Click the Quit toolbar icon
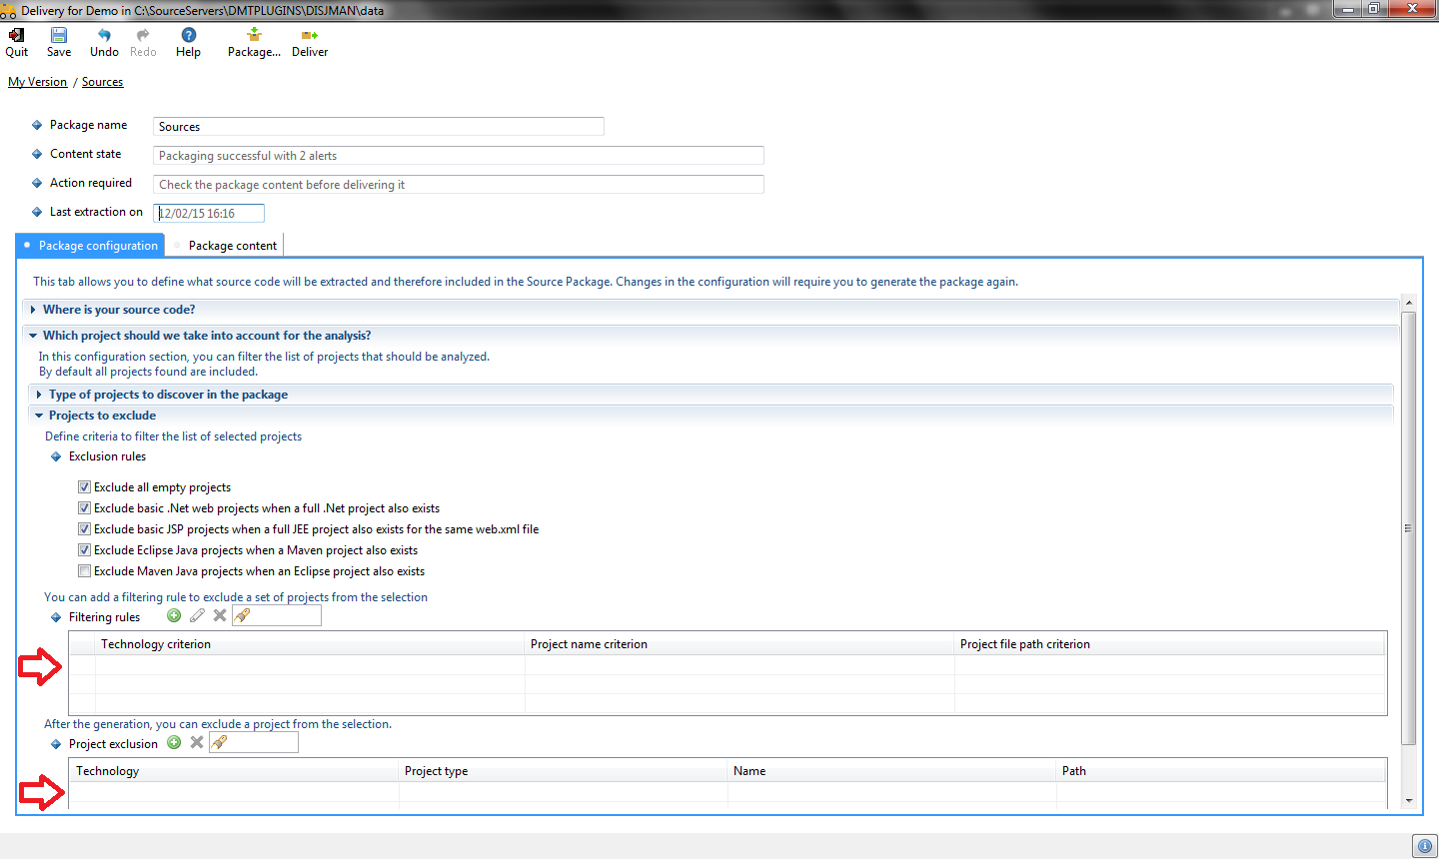The width and height of the screenshot is (1439, 859). click(x=16, y=36)
